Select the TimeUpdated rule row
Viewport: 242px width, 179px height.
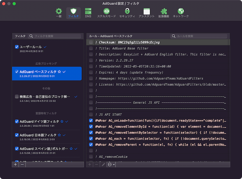(157, 66)
